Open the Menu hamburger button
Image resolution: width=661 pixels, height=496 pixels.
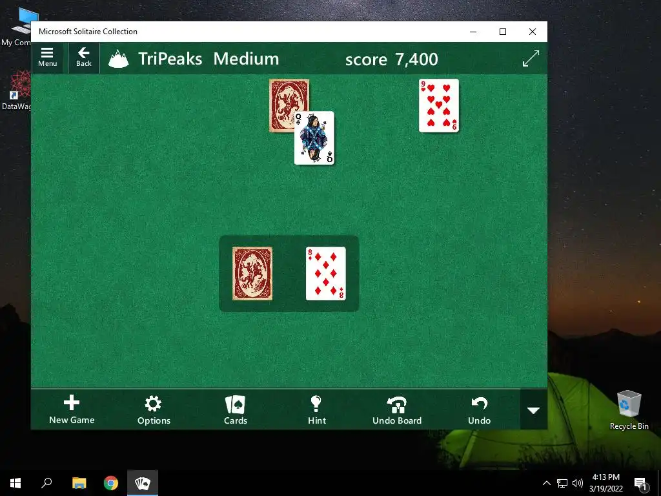point(47,57)
